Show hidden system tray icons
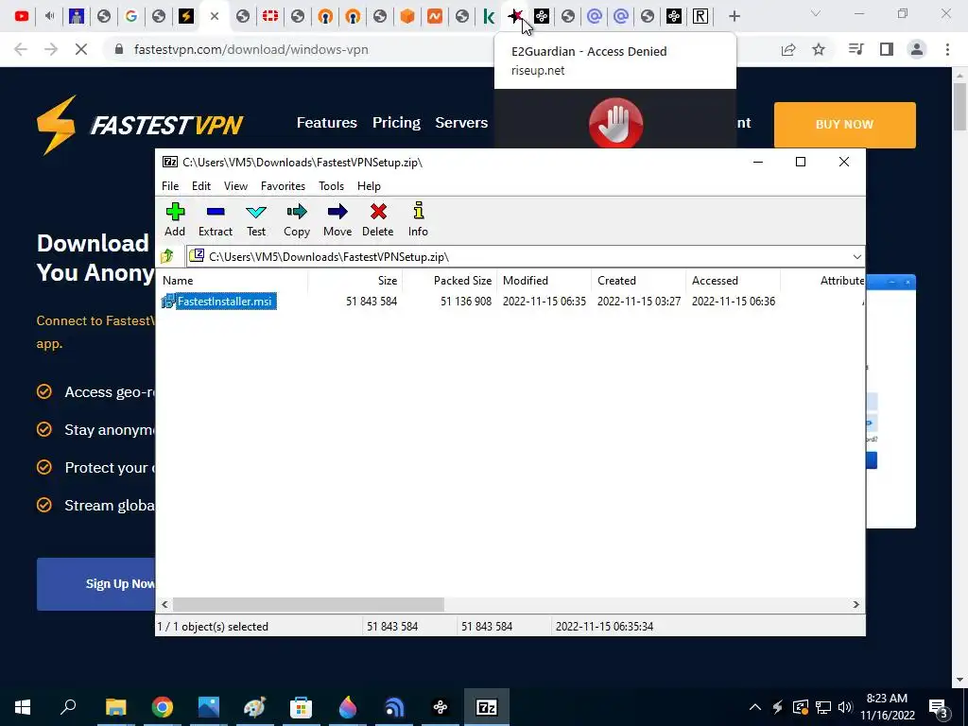 click(754, 707)
